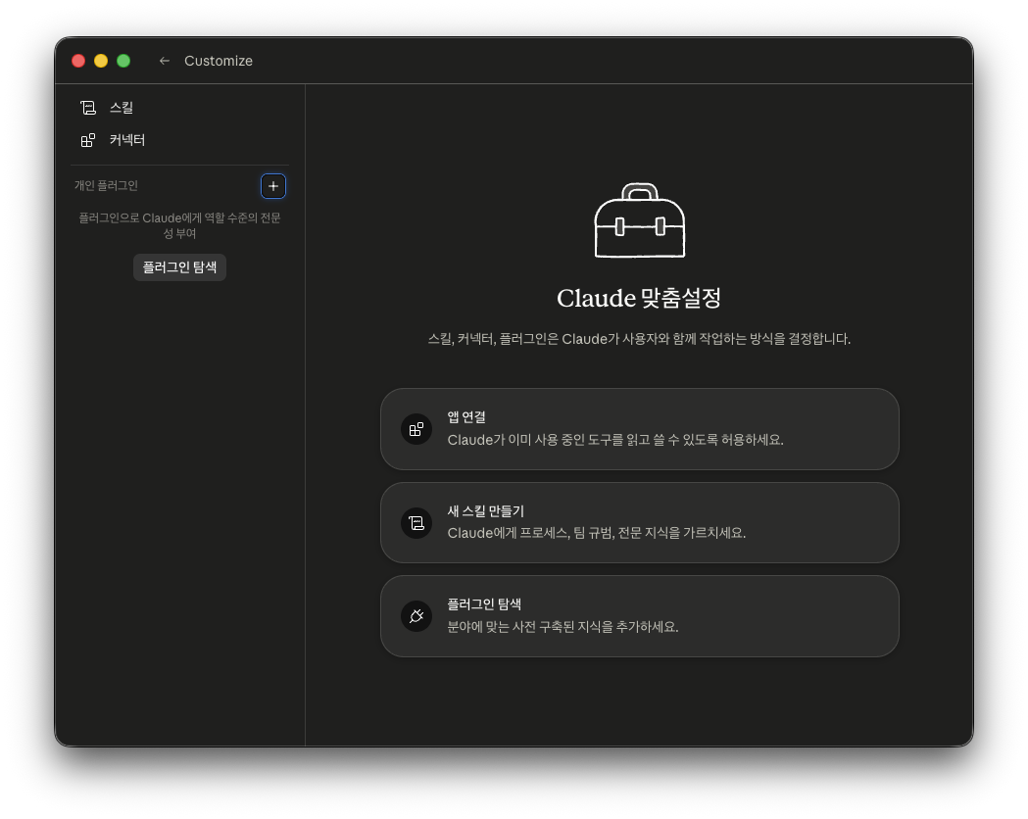Click the 스킬 scroll icon in sidebar
Screen dimensions: 1028x819
[88, 108]
